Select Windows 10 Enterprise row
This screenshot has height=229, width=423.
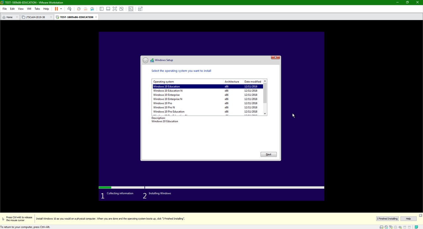(x=208, y=95)
